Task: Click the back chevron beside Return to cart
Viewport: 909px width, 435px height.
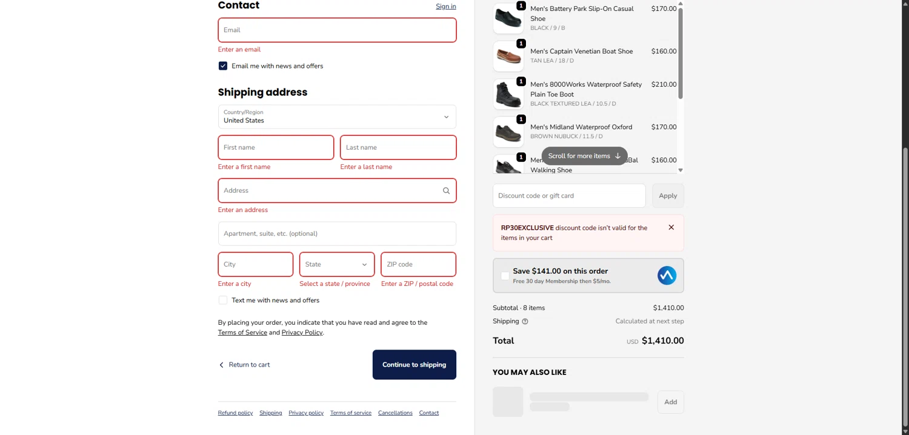Action: point(221,365)
